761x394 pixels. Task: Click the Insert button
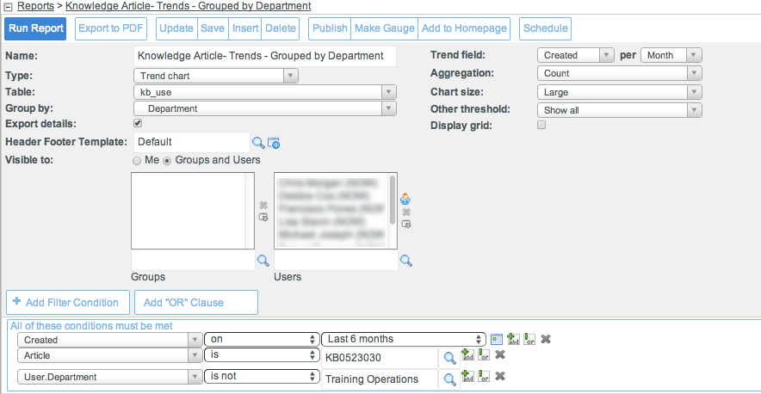click(245, 28)
